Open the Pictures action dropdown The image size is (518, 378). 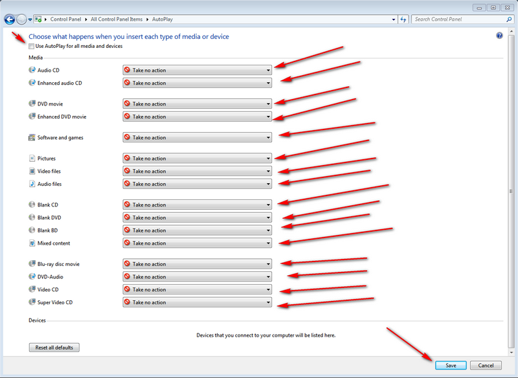pos(197,158)
